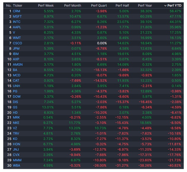Image resolution: width=187 pixels, height=172 pixels.
Task: Open the WBA ticker link
Action: 16,165
